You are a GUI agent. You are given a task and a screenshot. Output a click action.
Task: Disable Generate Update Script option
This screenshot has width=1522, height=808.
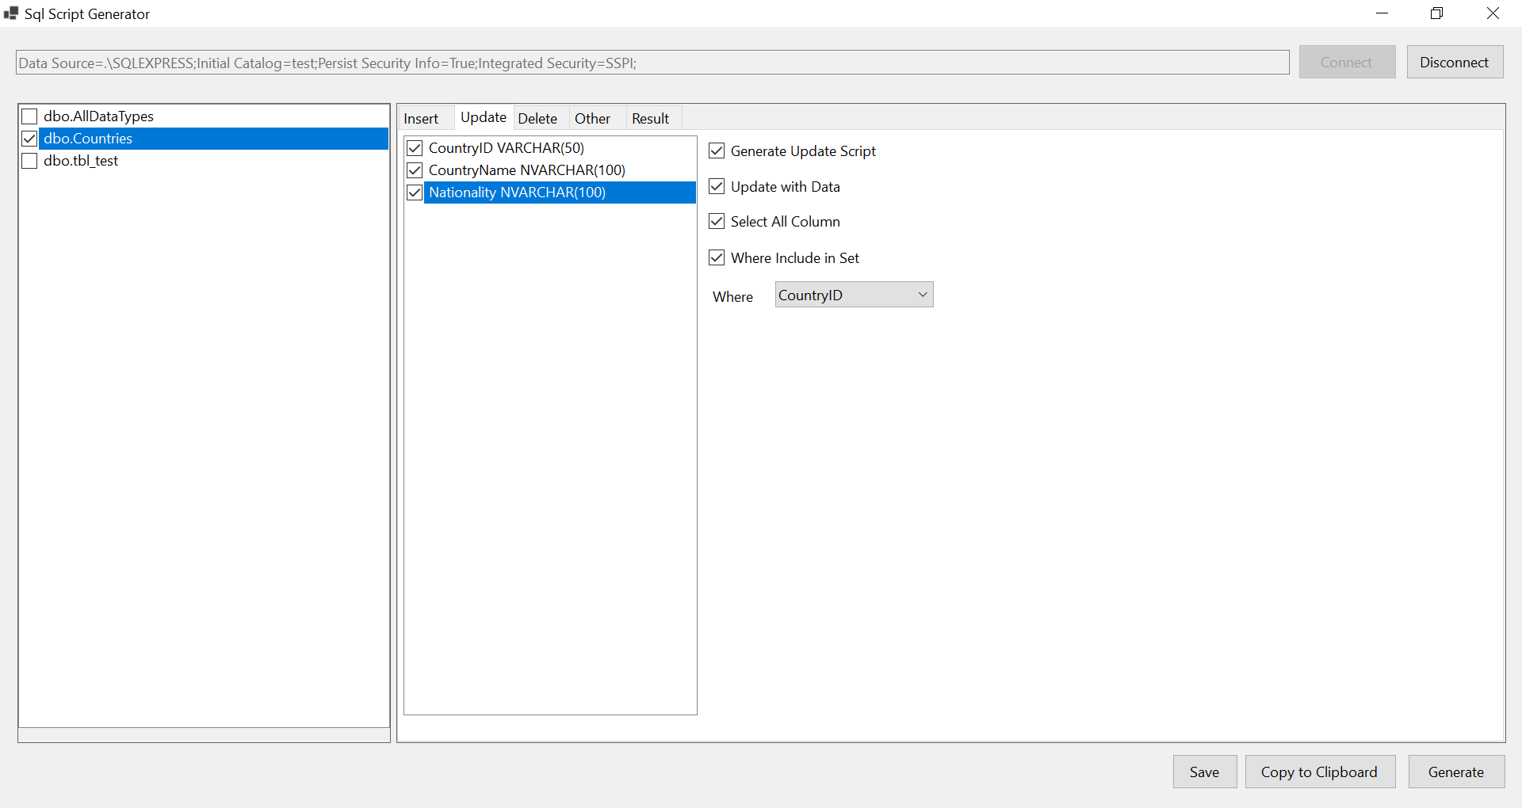pyautogui.click(x=717, y=151)
